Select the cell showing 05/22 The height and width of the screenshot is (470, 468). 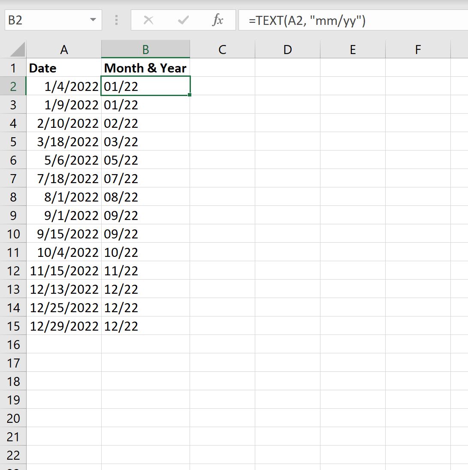click(145, 160)
